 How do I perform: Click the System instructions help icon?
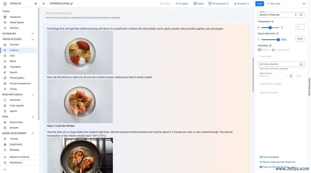coord(70,13)
